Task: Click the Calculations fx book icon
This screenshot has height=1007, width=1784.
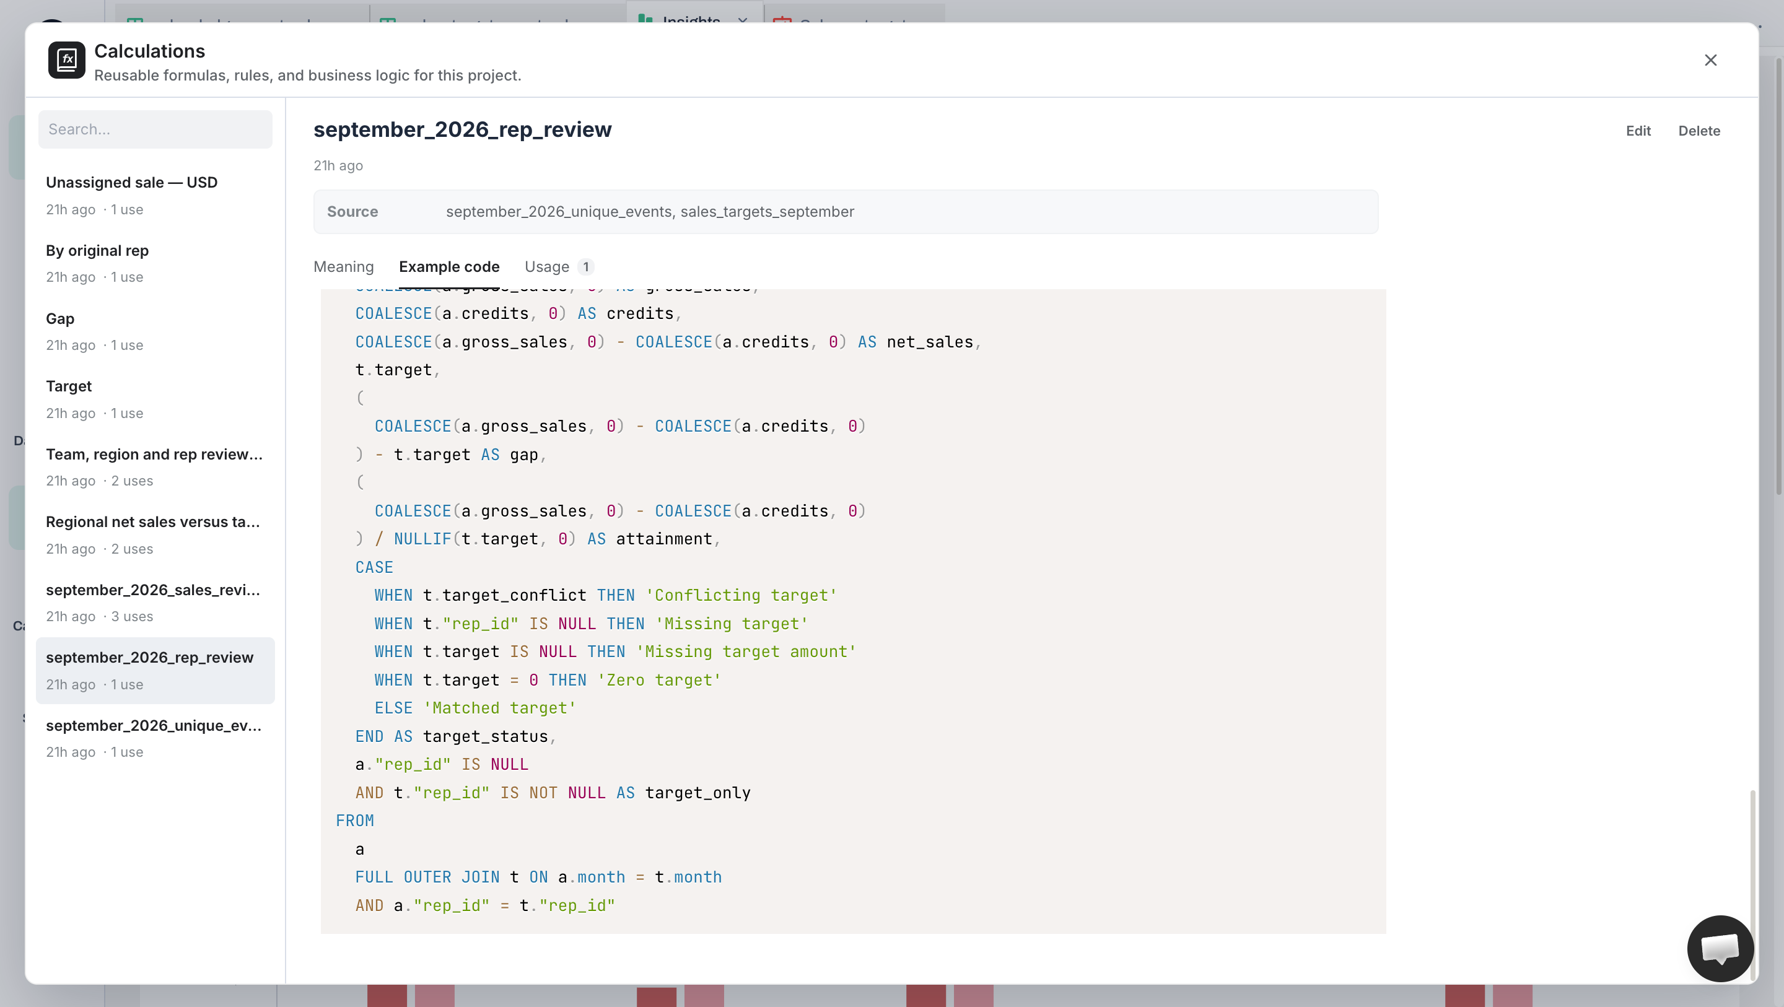Action: [x=66, y=60]
